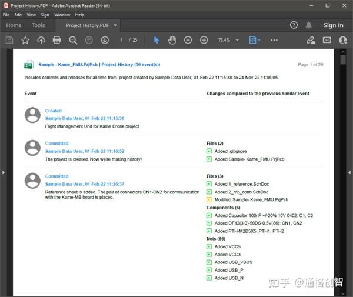Open the page fit options dropdown
This screenshot has height=297, width=353.
pos(255,40)
